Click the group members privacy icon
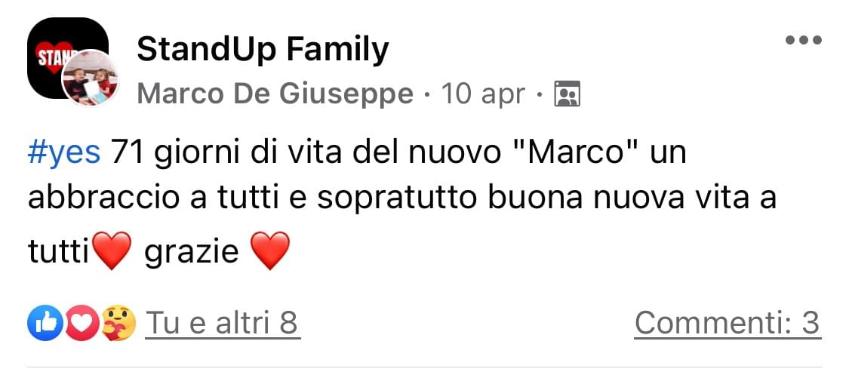Image resolution: width=849 pixels, height=381 pixels. pos(567,94)
